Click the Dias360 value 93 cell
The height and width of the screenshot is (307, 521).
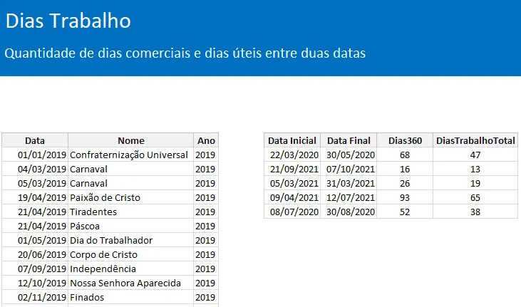pos(405,198)
